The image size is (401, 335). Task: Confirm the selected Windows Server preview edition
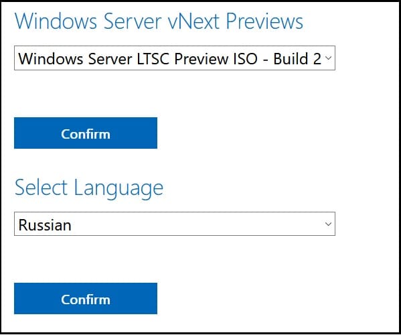(86, 133)
